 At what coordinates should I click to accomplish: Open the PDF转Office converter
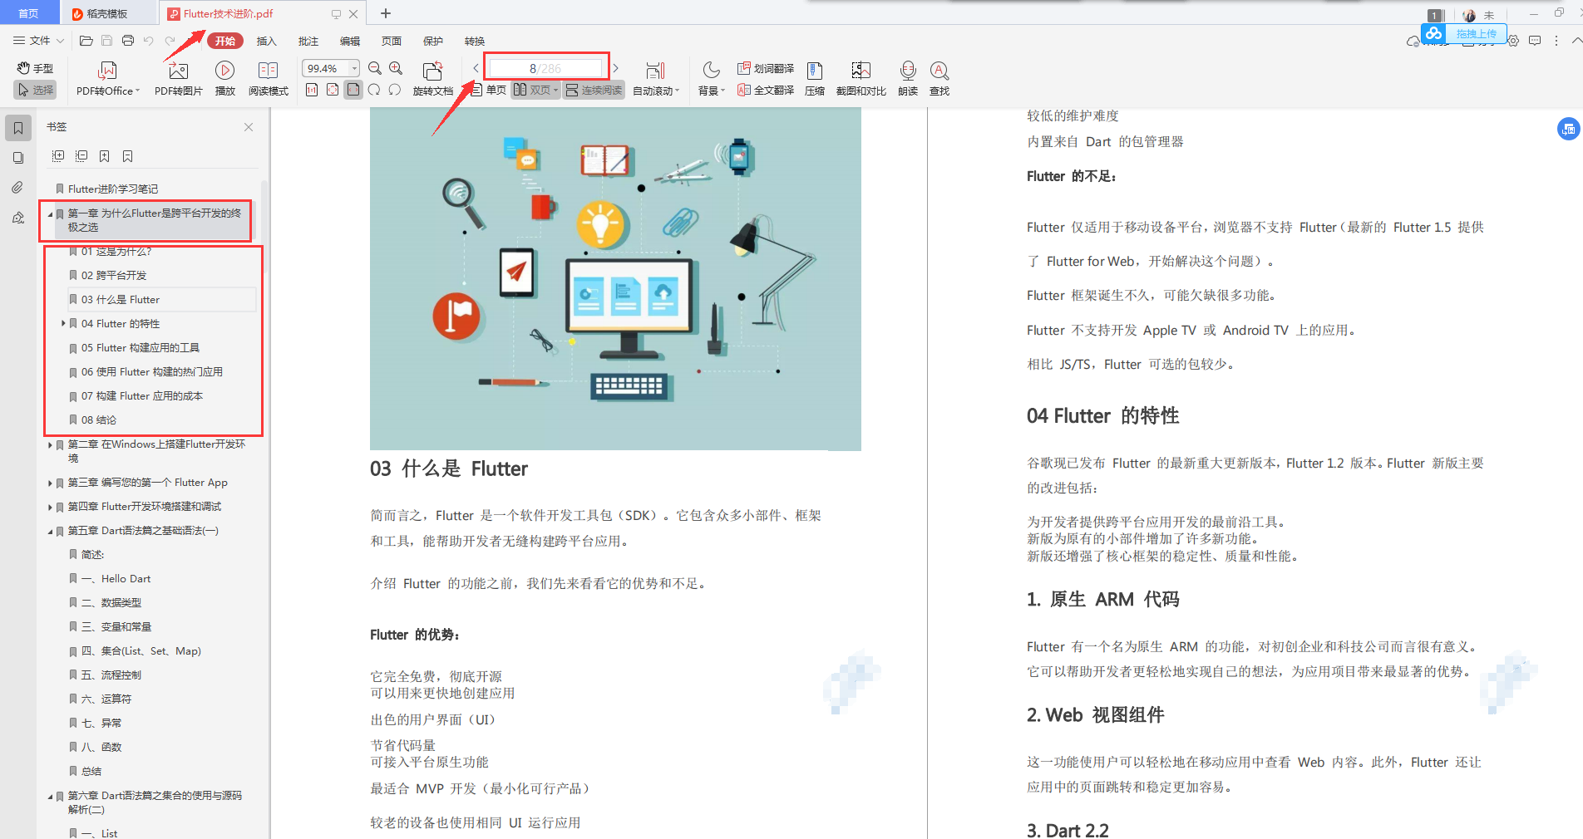(107, 79)
